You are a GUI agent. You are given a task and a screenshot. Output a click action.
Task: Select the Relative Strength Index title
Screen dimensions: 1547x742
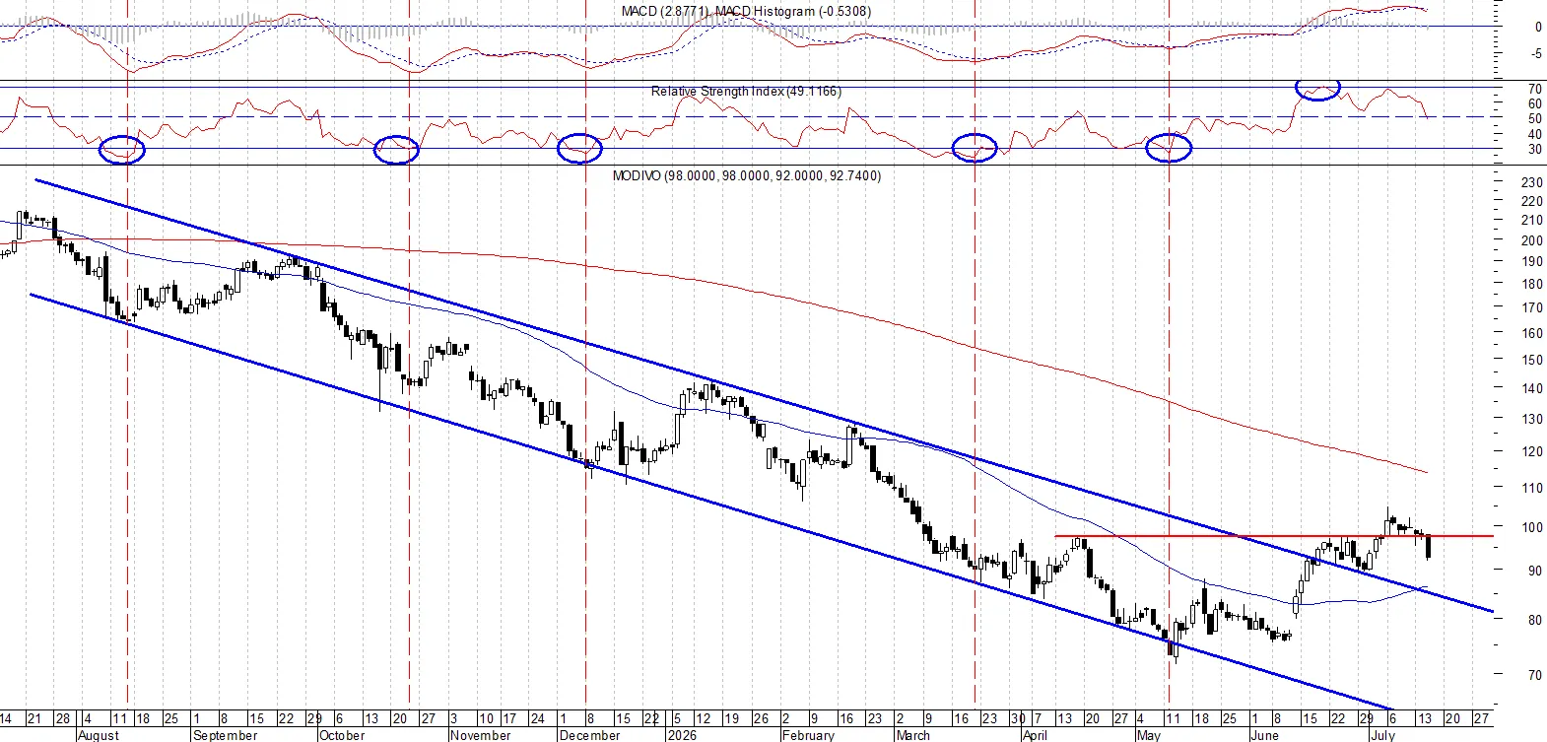coord(746,92)
